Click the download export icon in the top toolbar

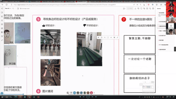coord(135,9)
